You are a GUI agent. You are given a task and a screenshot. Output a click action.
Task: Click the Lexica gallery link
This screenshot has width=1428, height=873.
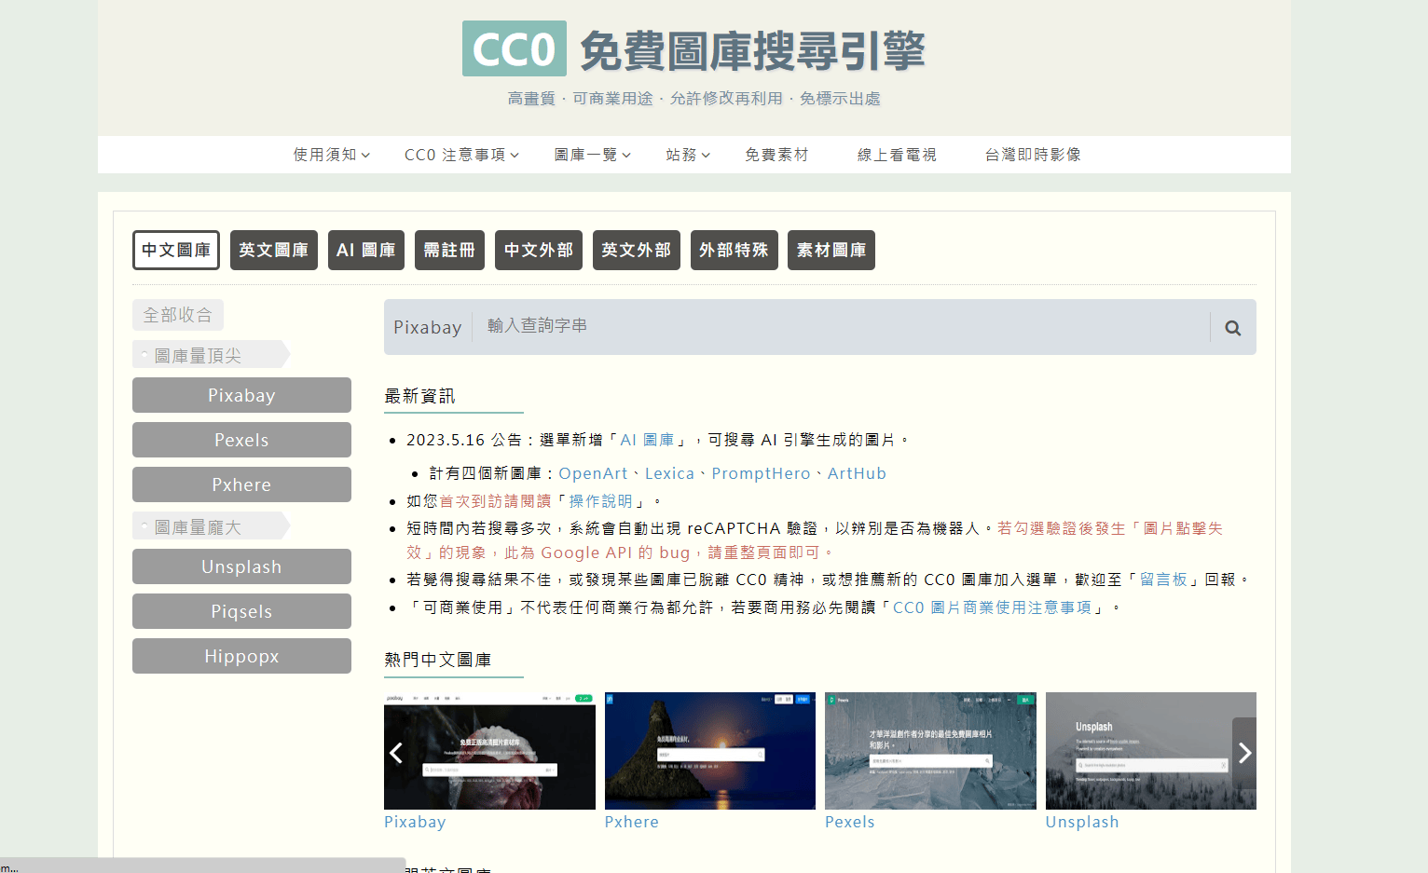[670, 473]
